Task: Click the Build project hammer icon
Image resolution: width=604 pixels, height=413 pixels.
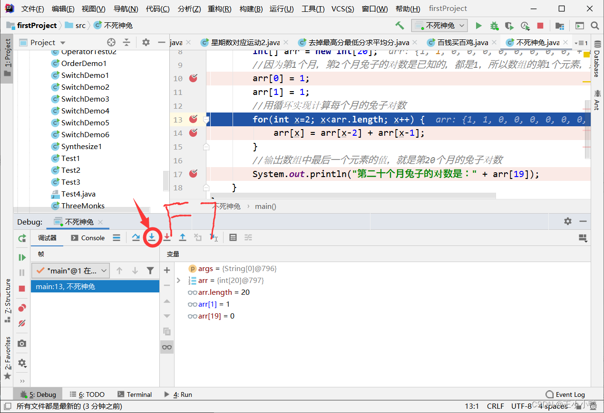Action: (x=399, y=26)
